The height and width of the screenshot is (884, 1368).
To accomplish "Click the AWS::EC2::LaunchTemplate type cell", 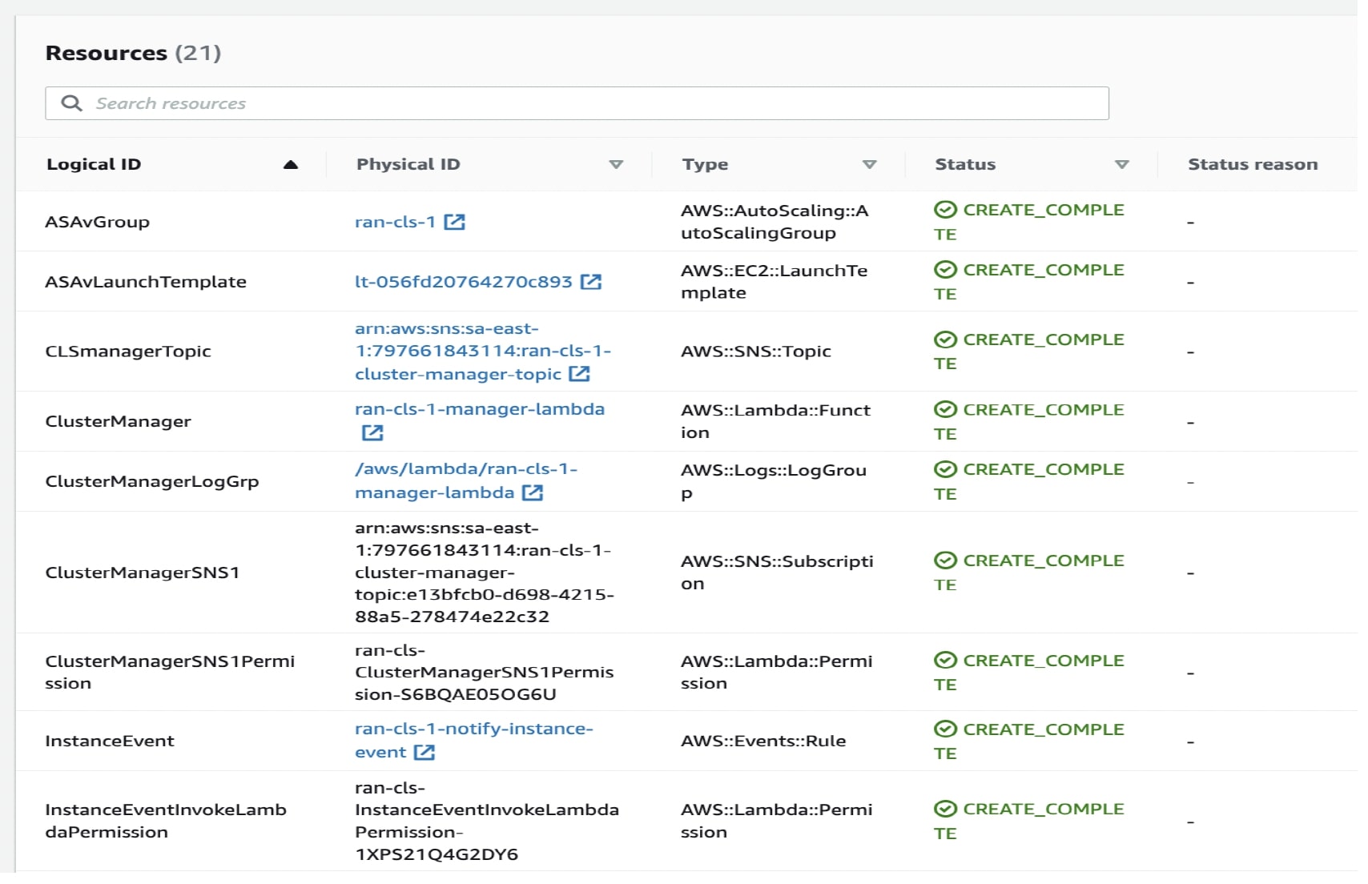I will 775,282.
